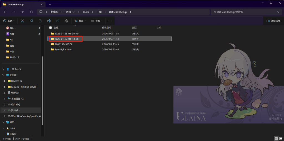Open the 查看 view dropdown

click(97, 21)
